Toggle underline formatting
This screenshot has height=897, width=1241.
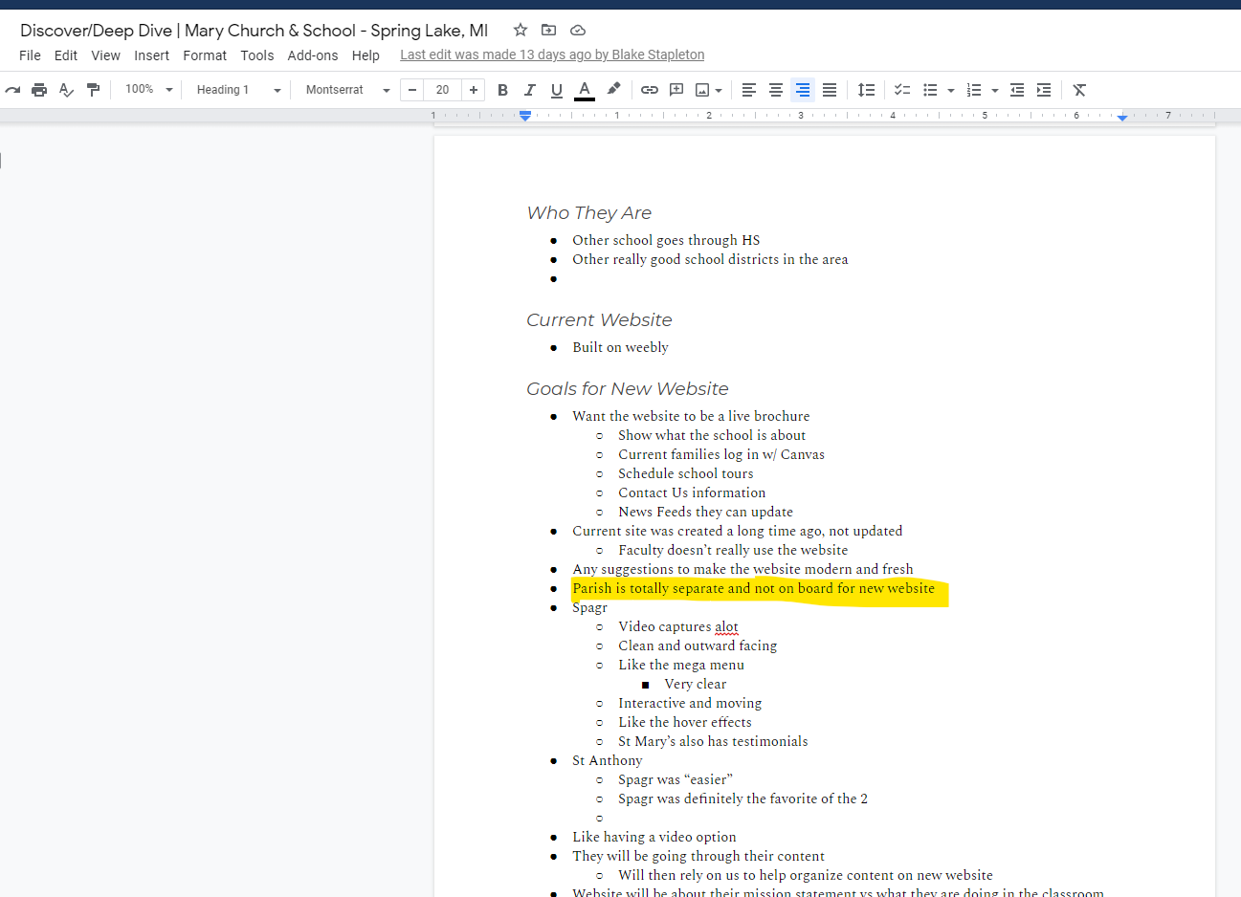coord(557,90)
